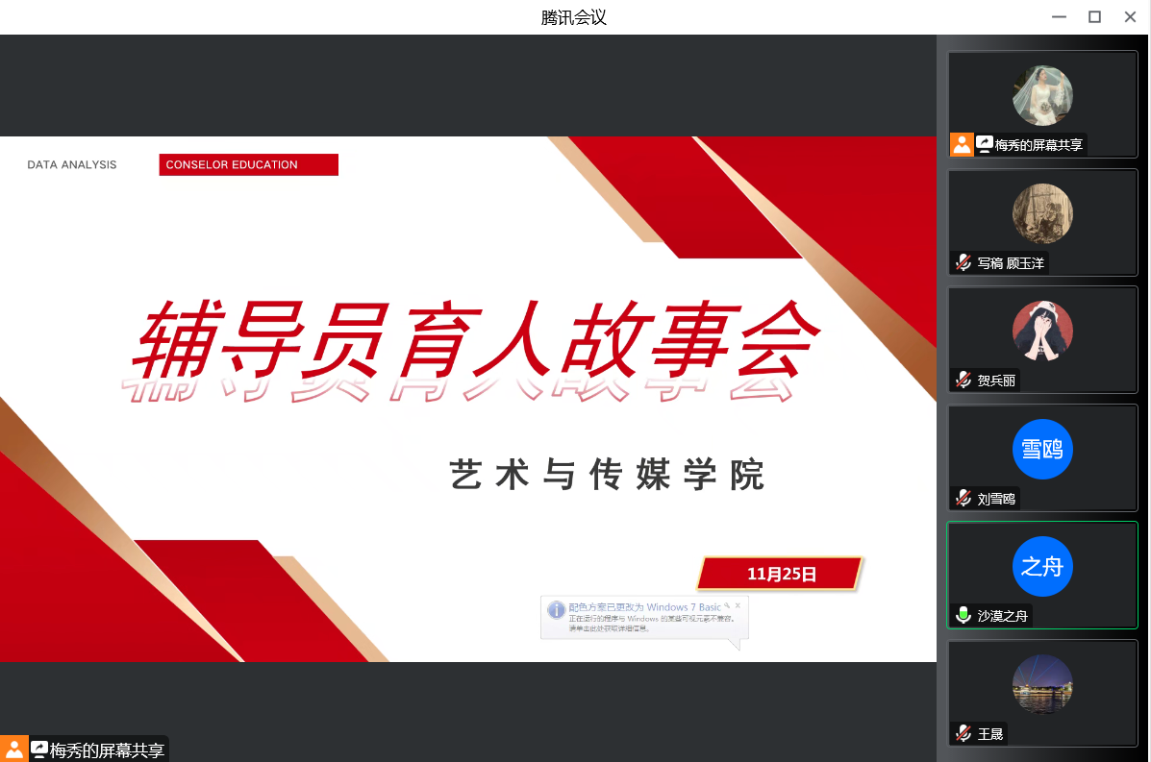Screen dimensions: 1151x762
Task: Click the muted mic icon for 刘雪鸥
Action: point(963,499)
